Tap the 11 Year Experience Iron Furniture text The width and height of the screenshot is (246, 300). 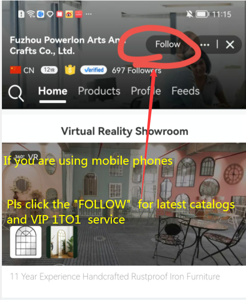coord(115,276)
